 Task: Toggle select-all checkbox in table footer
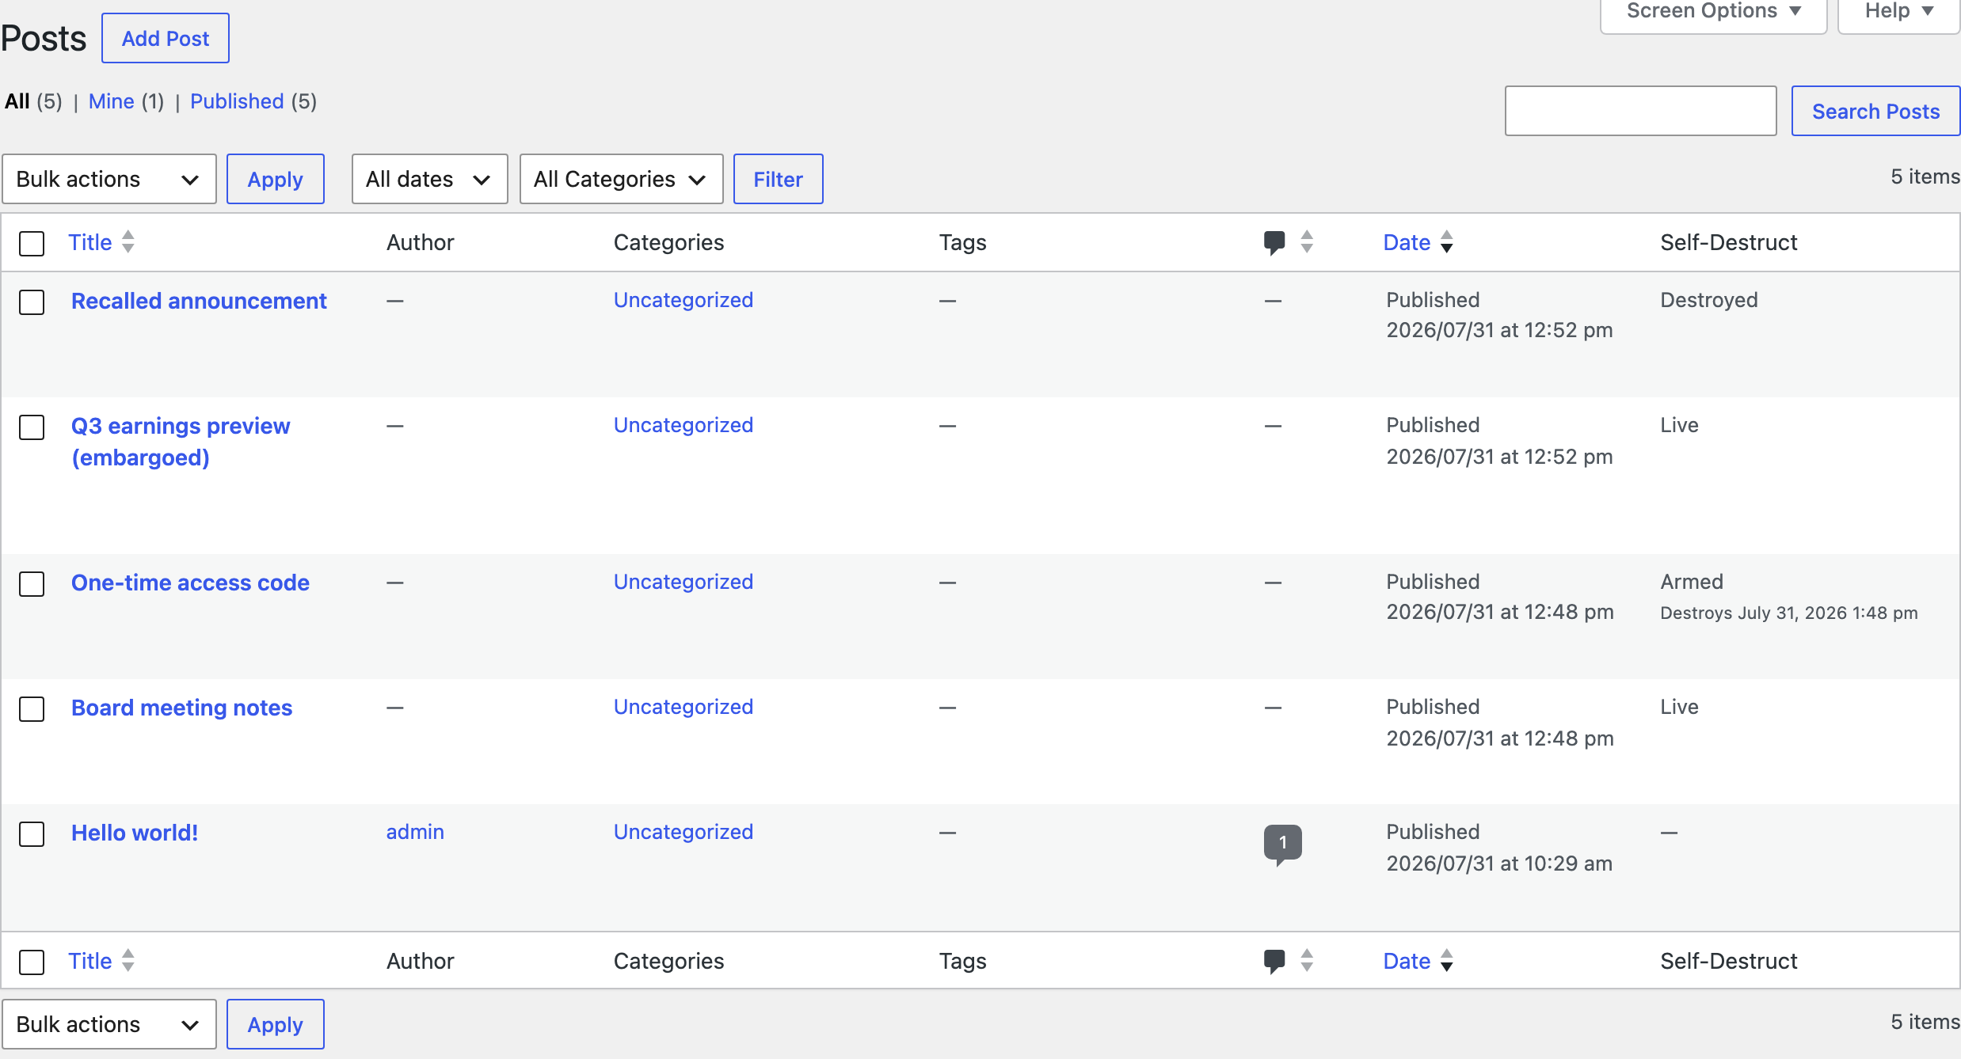[32, 962]
